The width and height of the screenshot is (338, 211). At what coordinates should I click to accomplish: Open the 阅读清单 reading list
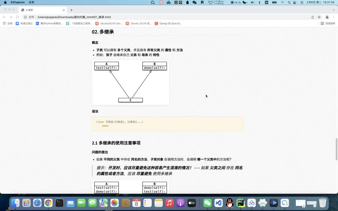tap(328, 23)
